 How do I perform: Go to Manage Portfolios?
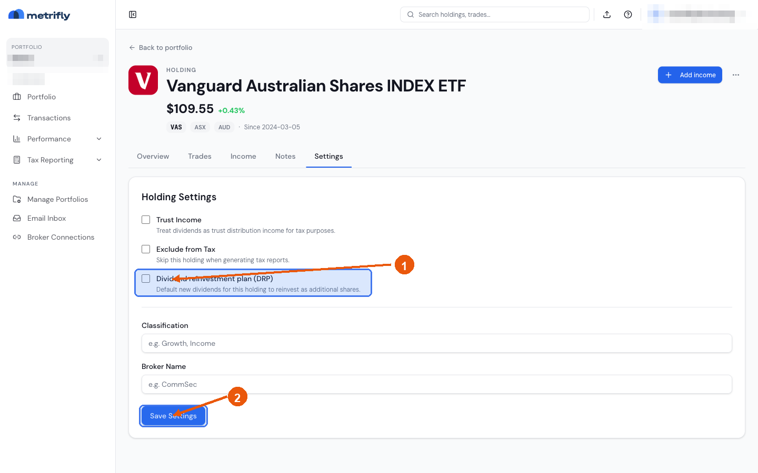click(x=57, y=199)
